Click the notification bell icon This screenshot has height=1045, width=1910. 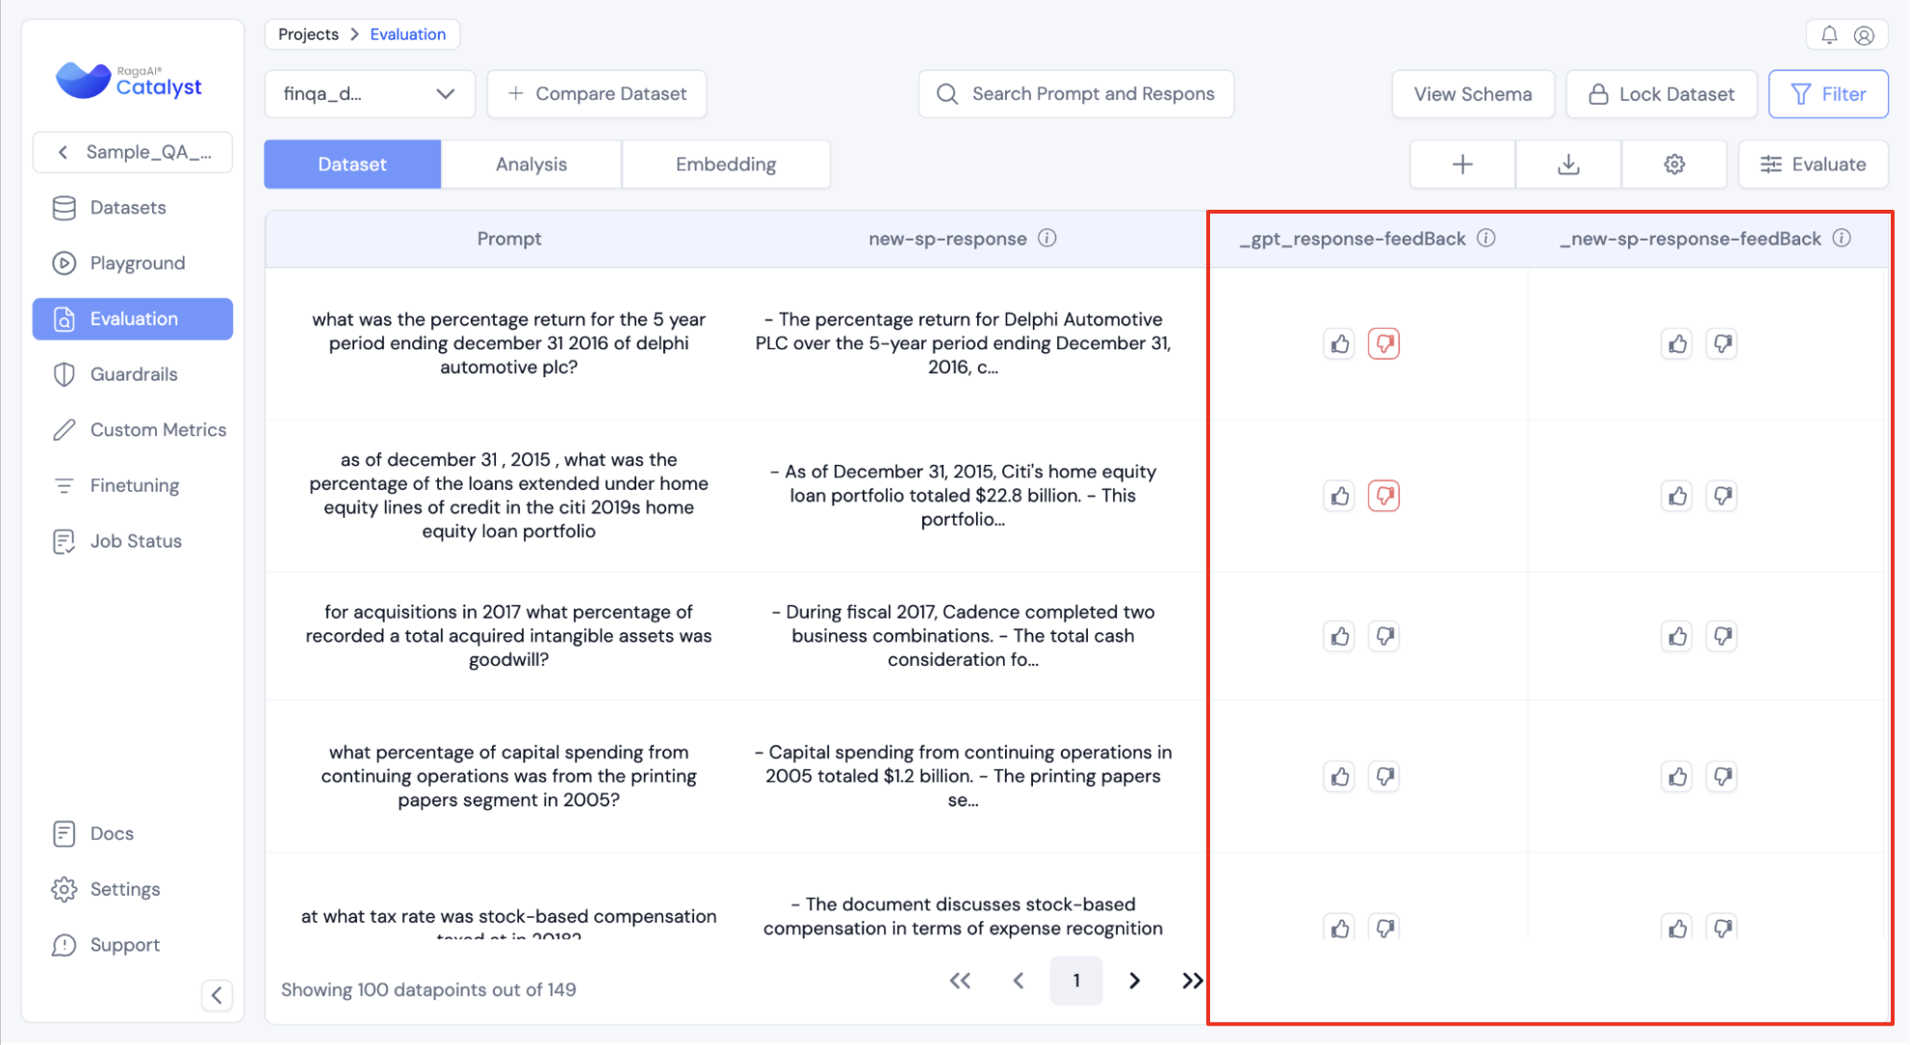1828,35
